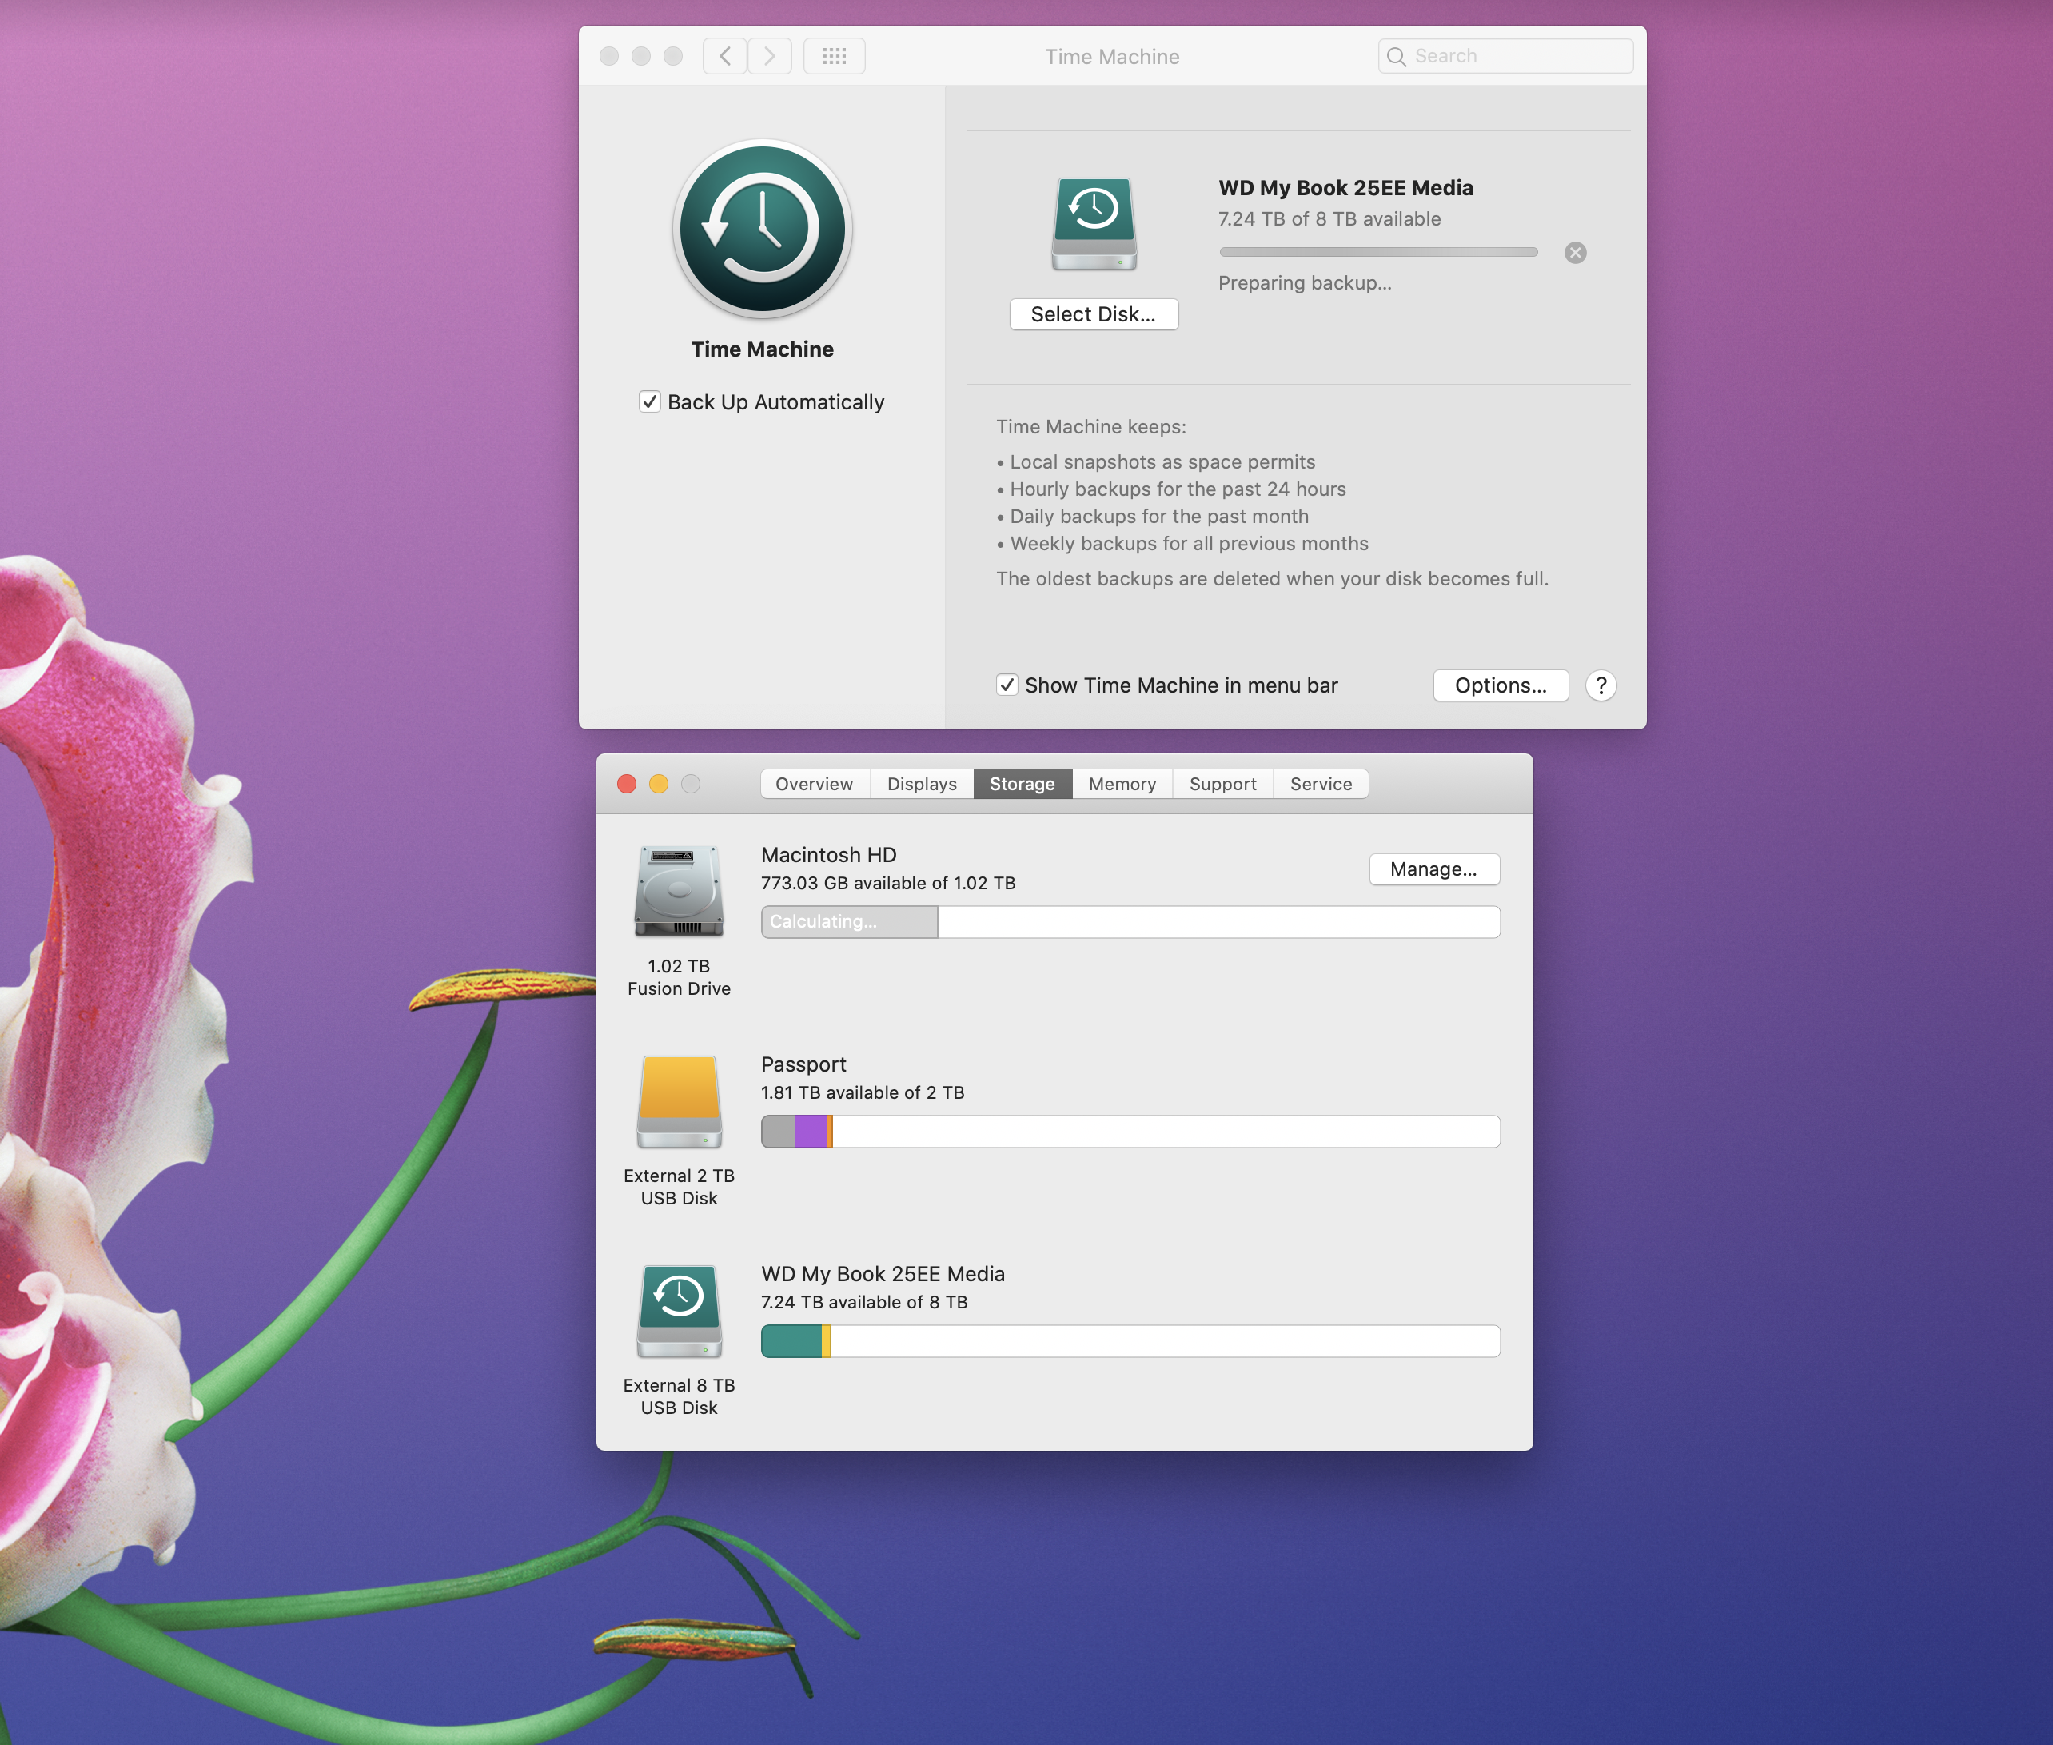The width and height of the screenshot is (2053, 1745).
Task: Cancel the backup with the X icon
Action: coord(1576,254)
